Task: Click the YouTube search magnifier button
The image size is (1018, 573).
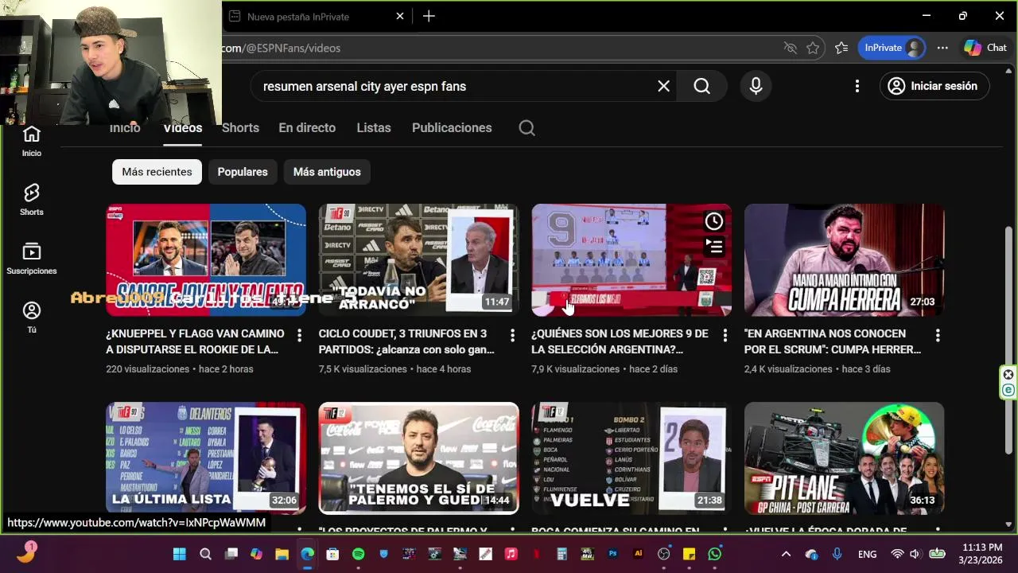Action: pos(701,86)
